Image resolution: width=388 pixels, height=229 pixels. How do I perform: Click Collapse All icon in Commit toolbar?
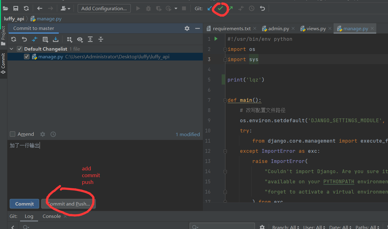[101, 39]
